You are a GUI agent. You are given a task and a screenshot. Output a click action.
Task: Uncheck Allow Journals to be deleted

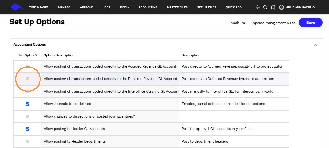tap(27, 104)
